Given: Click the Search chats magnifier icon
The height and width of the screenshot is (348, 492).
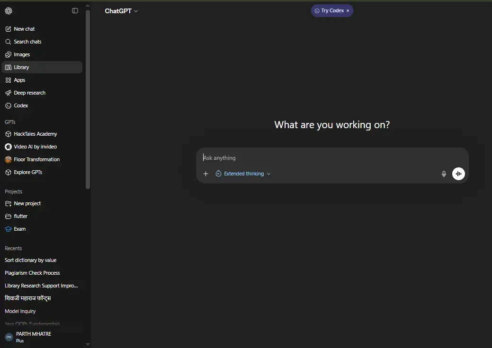Looking at the screenshot, I should (x=9, y=42).
